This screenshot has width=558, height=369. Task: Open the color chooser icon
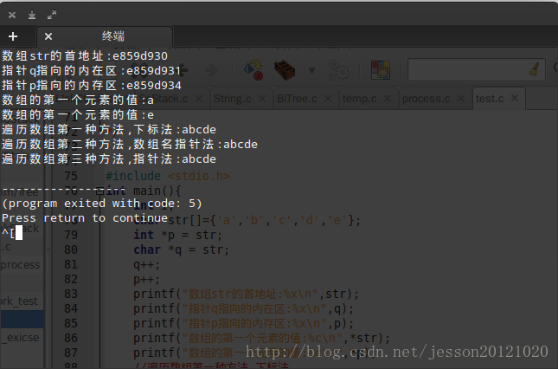pyautogui.click(x=381, y=70)
